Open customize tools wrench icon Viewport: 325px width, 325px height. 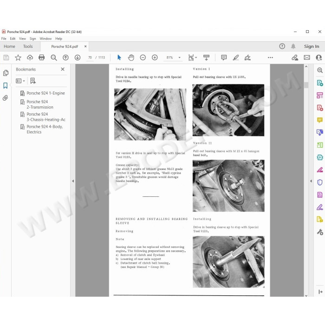pyautogui.click(x=319, y=232)
